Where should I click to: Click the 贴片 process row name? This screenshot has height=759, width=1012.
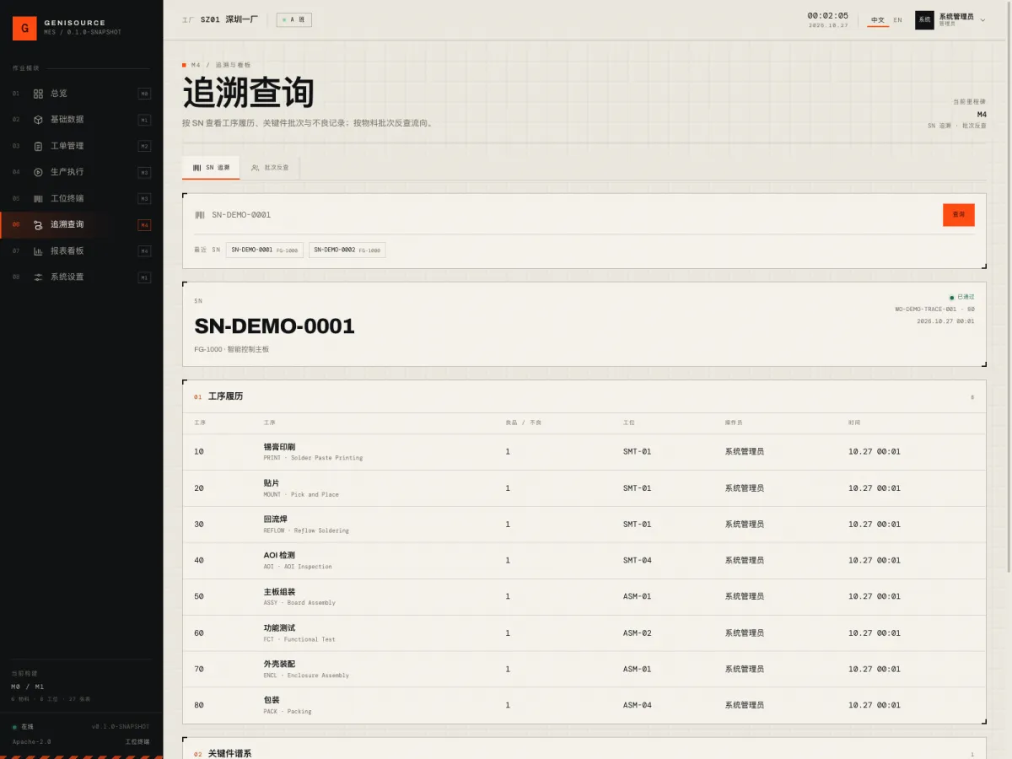click(x=272, y=483)
